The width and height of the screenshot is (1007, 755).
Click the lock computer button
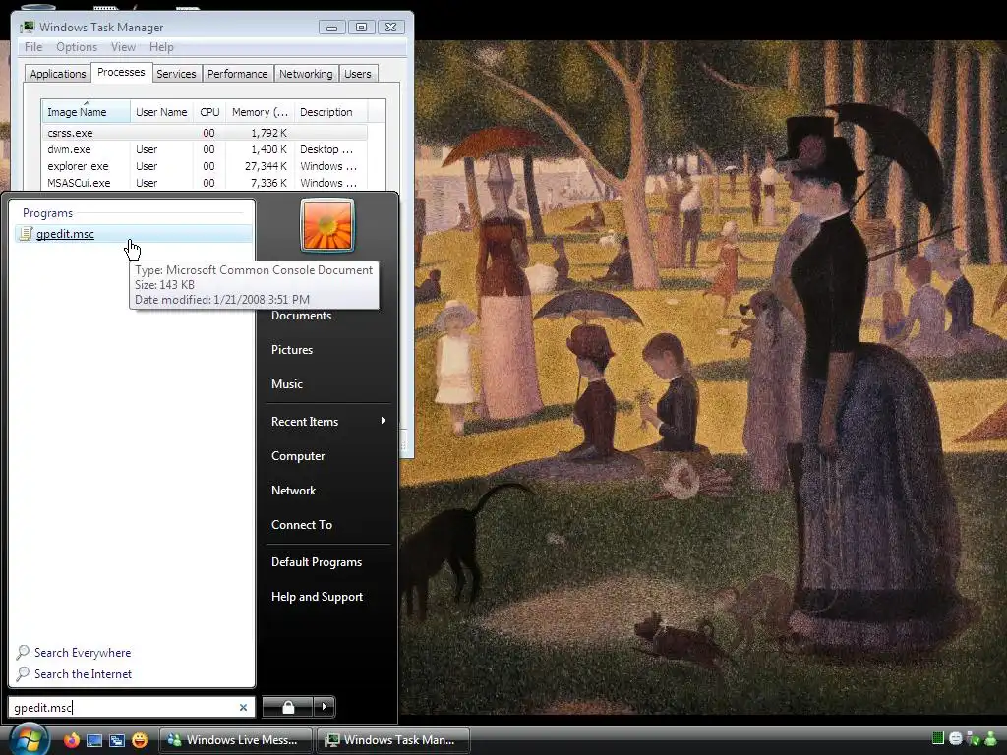pyautogui.click(x=288, y=707)
